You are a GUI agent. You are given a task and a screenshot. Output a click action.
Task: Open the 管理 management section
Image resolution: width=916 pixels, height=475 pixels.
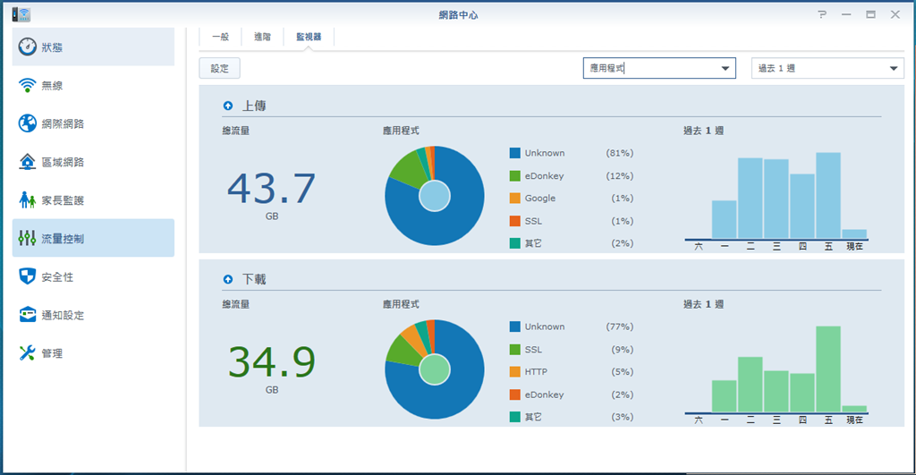pyautogui.click(x=93, y=352)
